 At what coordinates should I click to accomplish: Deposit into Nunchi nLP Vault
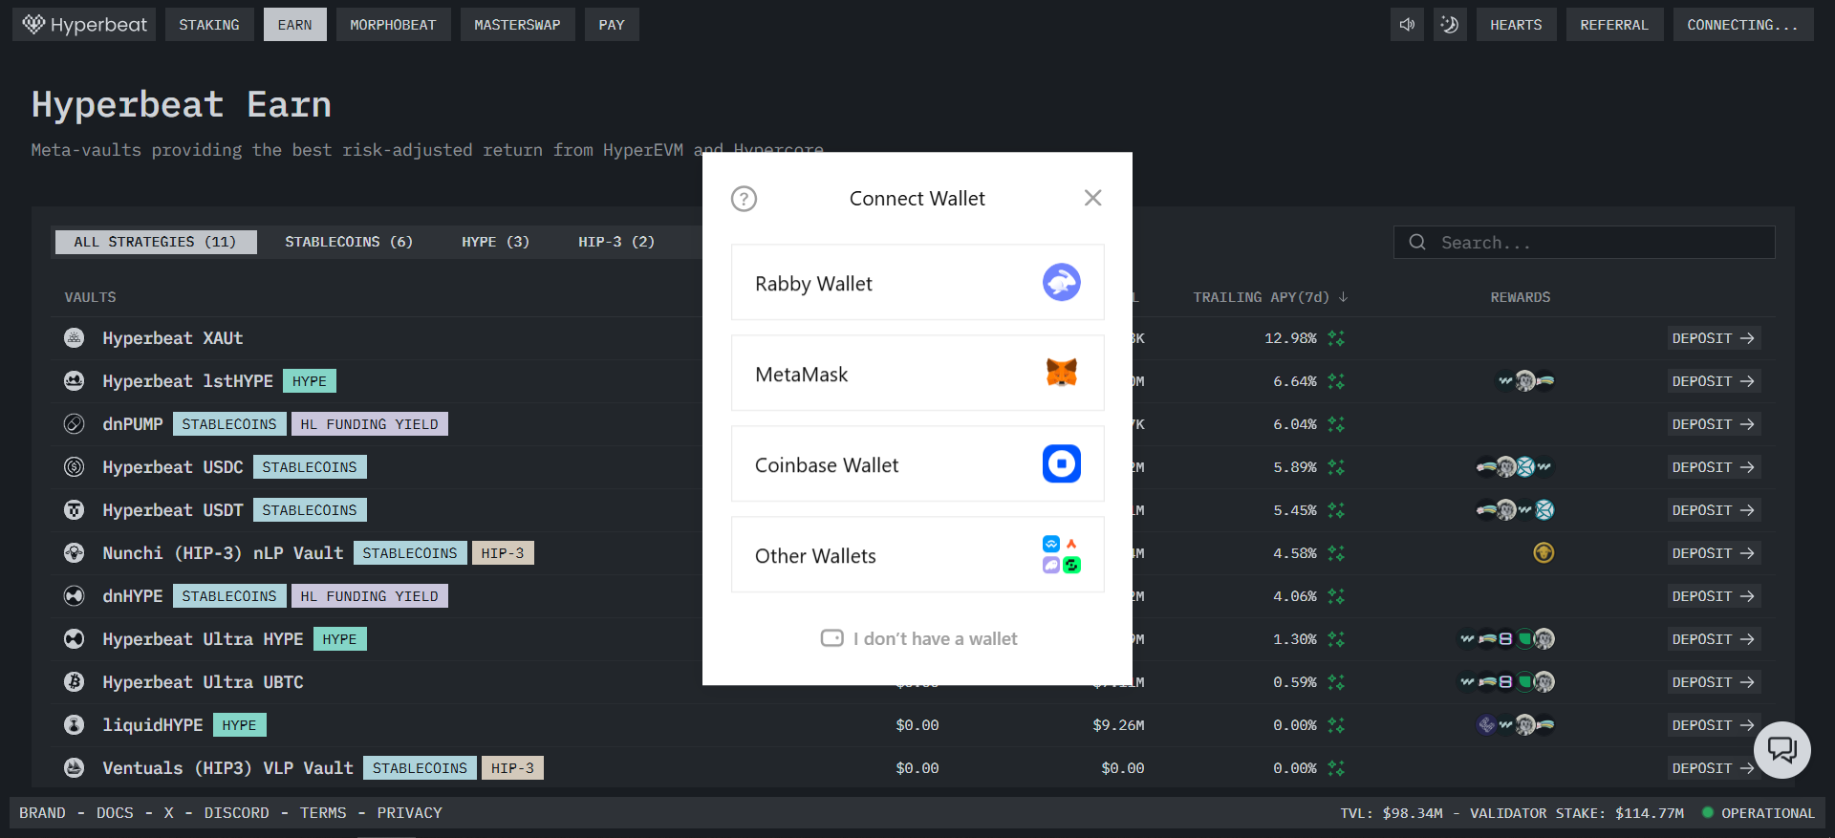1714,553
